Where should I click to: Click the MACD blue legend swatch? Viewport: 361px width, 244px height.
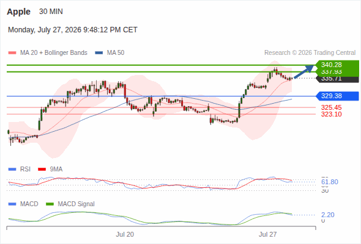pos(12,204)
